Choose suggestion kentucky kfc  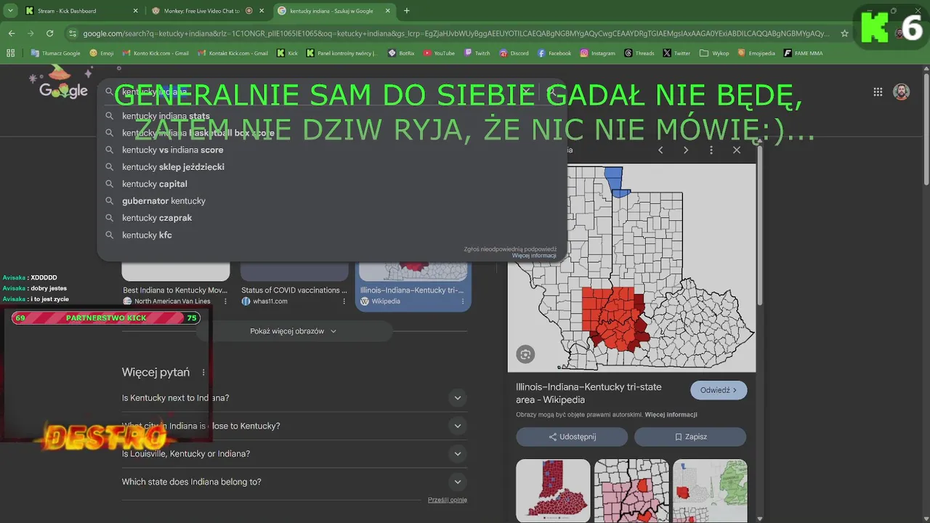coord(332,235)
